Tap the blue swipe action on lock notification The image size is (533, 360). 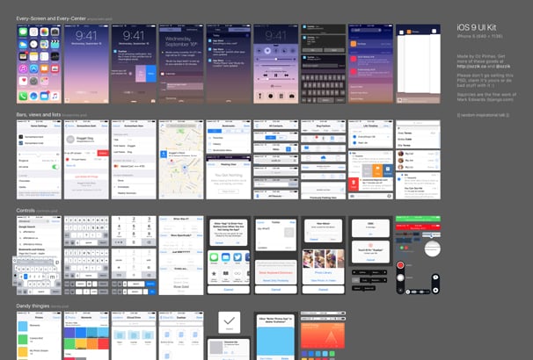151,74
